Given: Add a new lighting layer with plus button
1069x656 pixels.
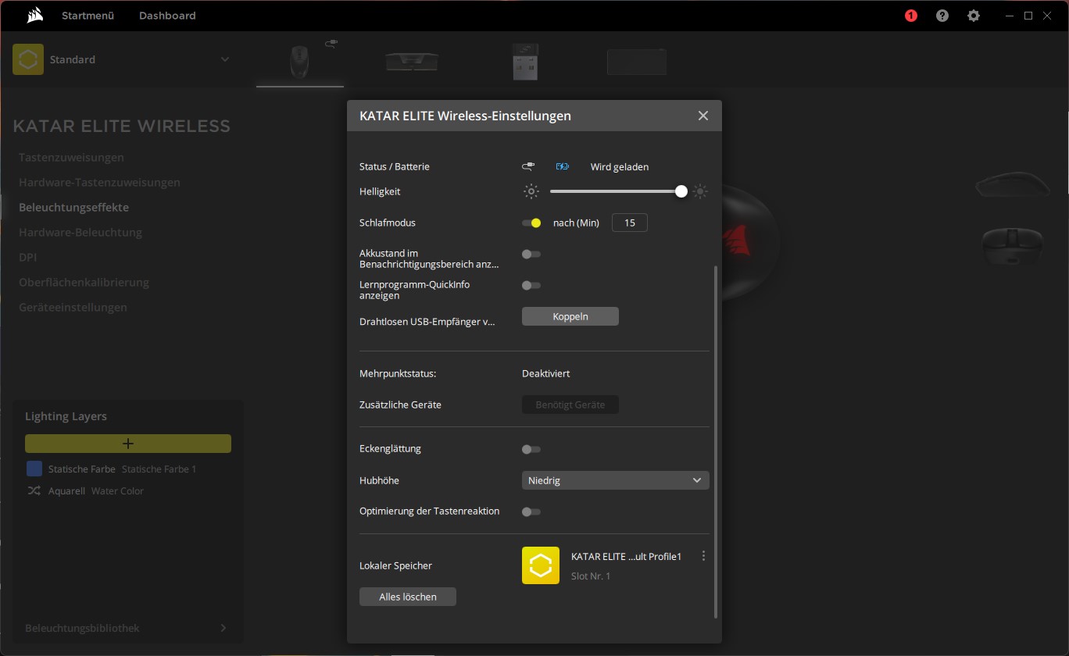Looking at the screenshot, I should coord(128,444).
